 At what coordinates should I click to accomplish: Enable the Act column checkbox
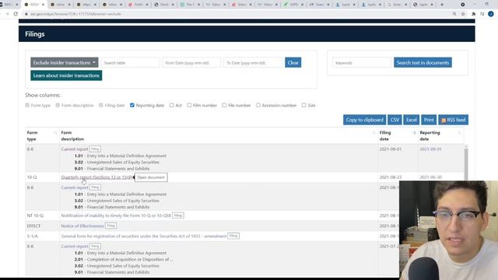(171, 105)
